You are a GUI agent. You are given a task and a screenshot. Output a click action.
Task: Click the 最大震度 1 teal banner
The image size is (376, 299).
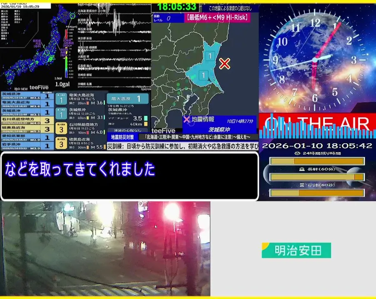click(x=127, y=98)
